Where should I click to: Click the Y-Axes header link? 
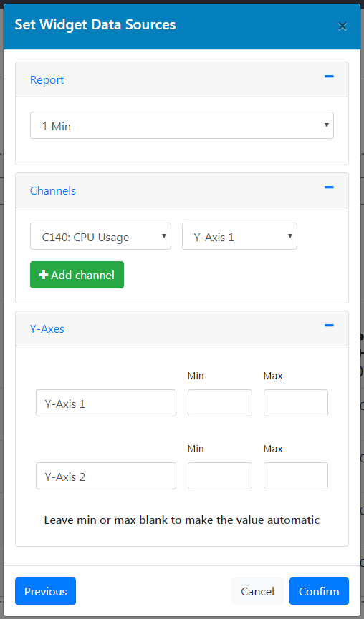[x=47, y=329]
